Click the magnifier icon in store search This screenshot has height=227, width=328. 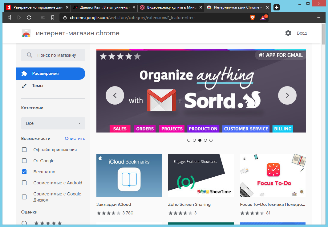point(30,55)
